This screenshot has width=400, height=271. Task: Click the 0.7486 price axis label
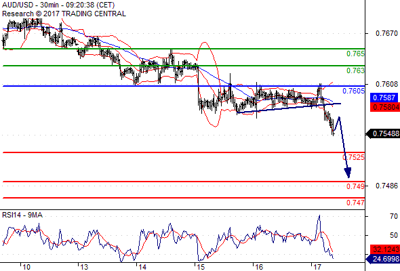[386, 186]
